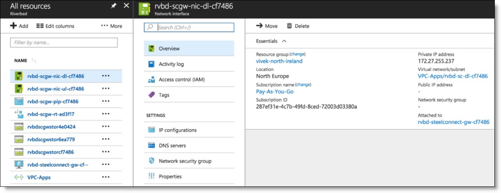Viewport: 501px width, 193px height.
Task: Open VPC-Apps resource name in list
Action: click(x=39, y=178)
